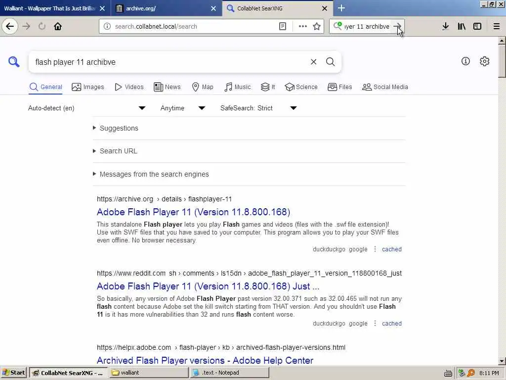Close the Walliant wallpaper tab
Screen dimensions: 506x380
coord(102,8)
